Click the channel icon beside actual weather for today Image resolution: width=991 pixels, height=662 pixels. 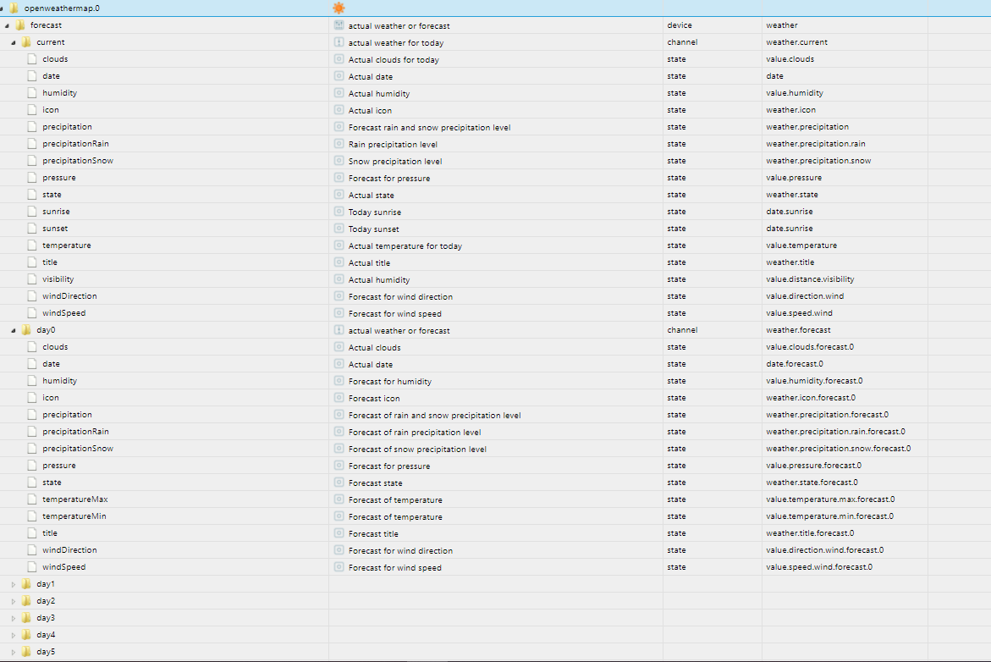(x=339, y=42)
